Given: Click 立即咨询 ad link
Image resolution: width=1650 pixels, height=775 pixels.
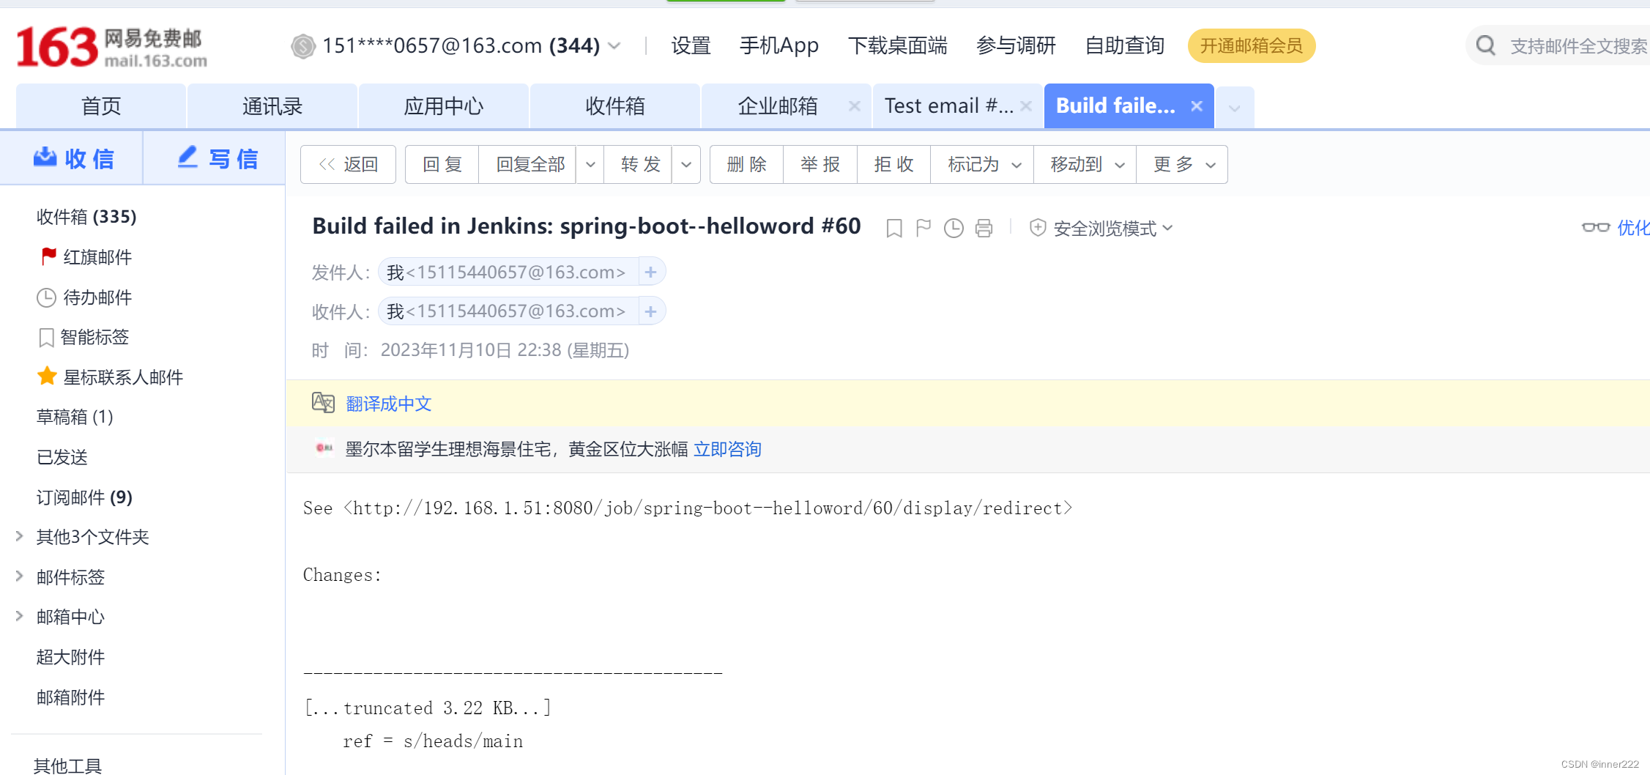Looking at the screenshot, I should coord(727,449).
